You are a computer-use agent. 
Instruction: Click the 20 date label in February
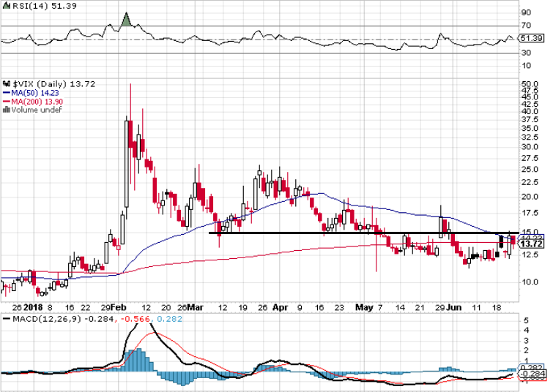(166, 307)
